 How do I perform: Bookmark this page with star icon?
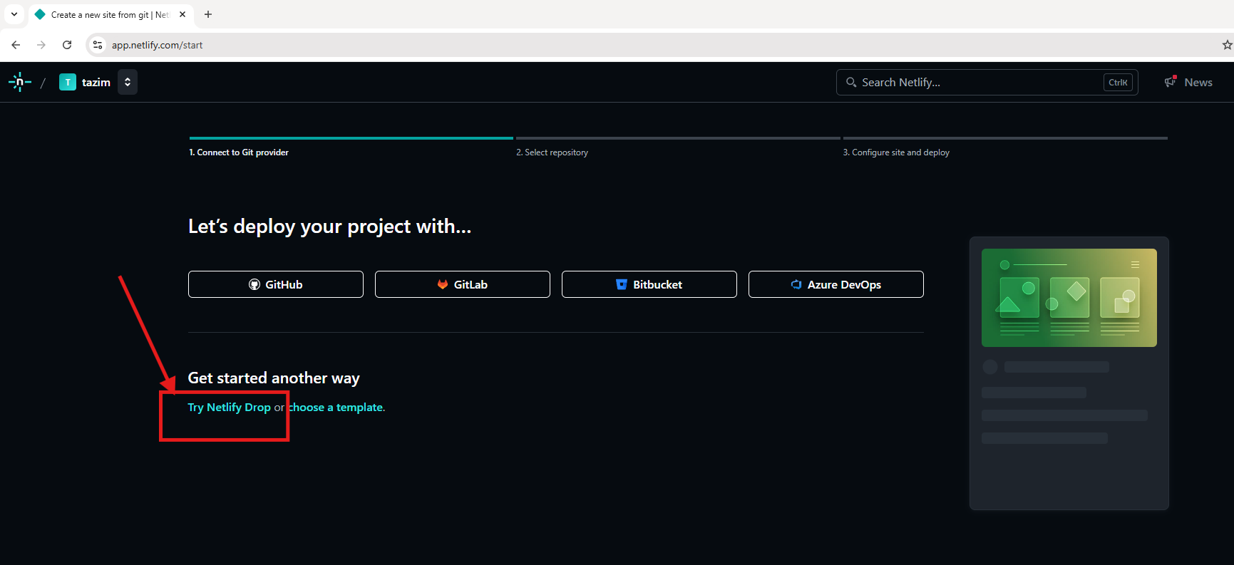point(1226,45)
